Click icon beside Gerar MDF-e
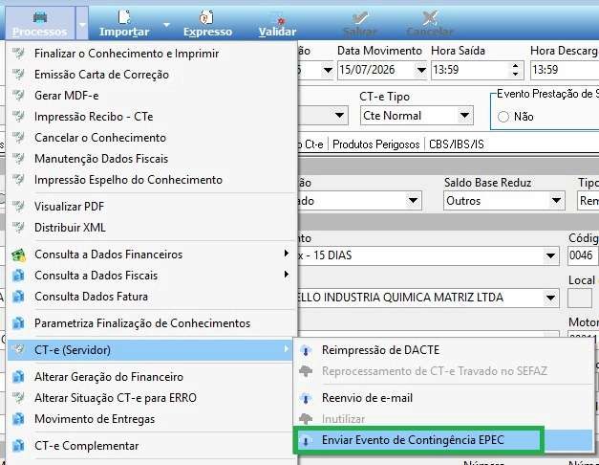599x465 pixels. click(x=18, y=95)
